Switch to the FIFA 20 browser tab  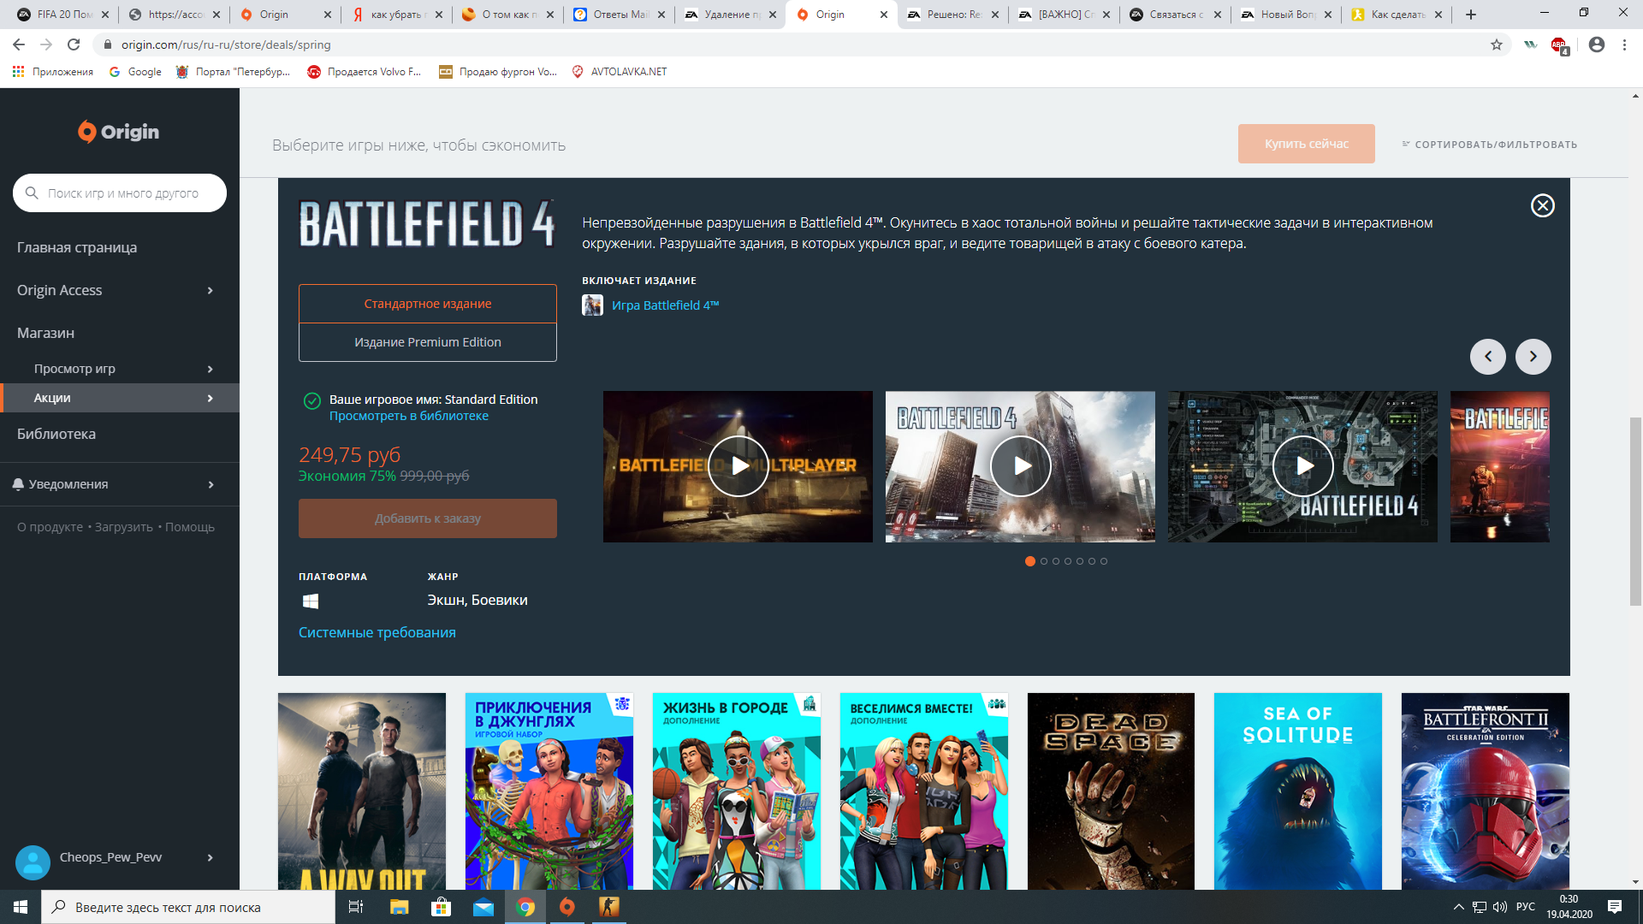60,15
